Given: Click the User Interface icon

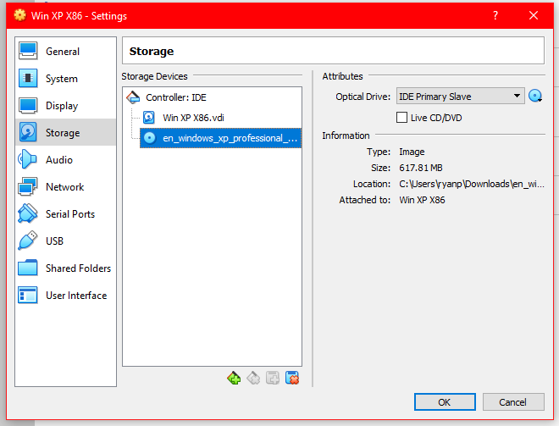Looking at the screenshot, I should tap(27, 295).
